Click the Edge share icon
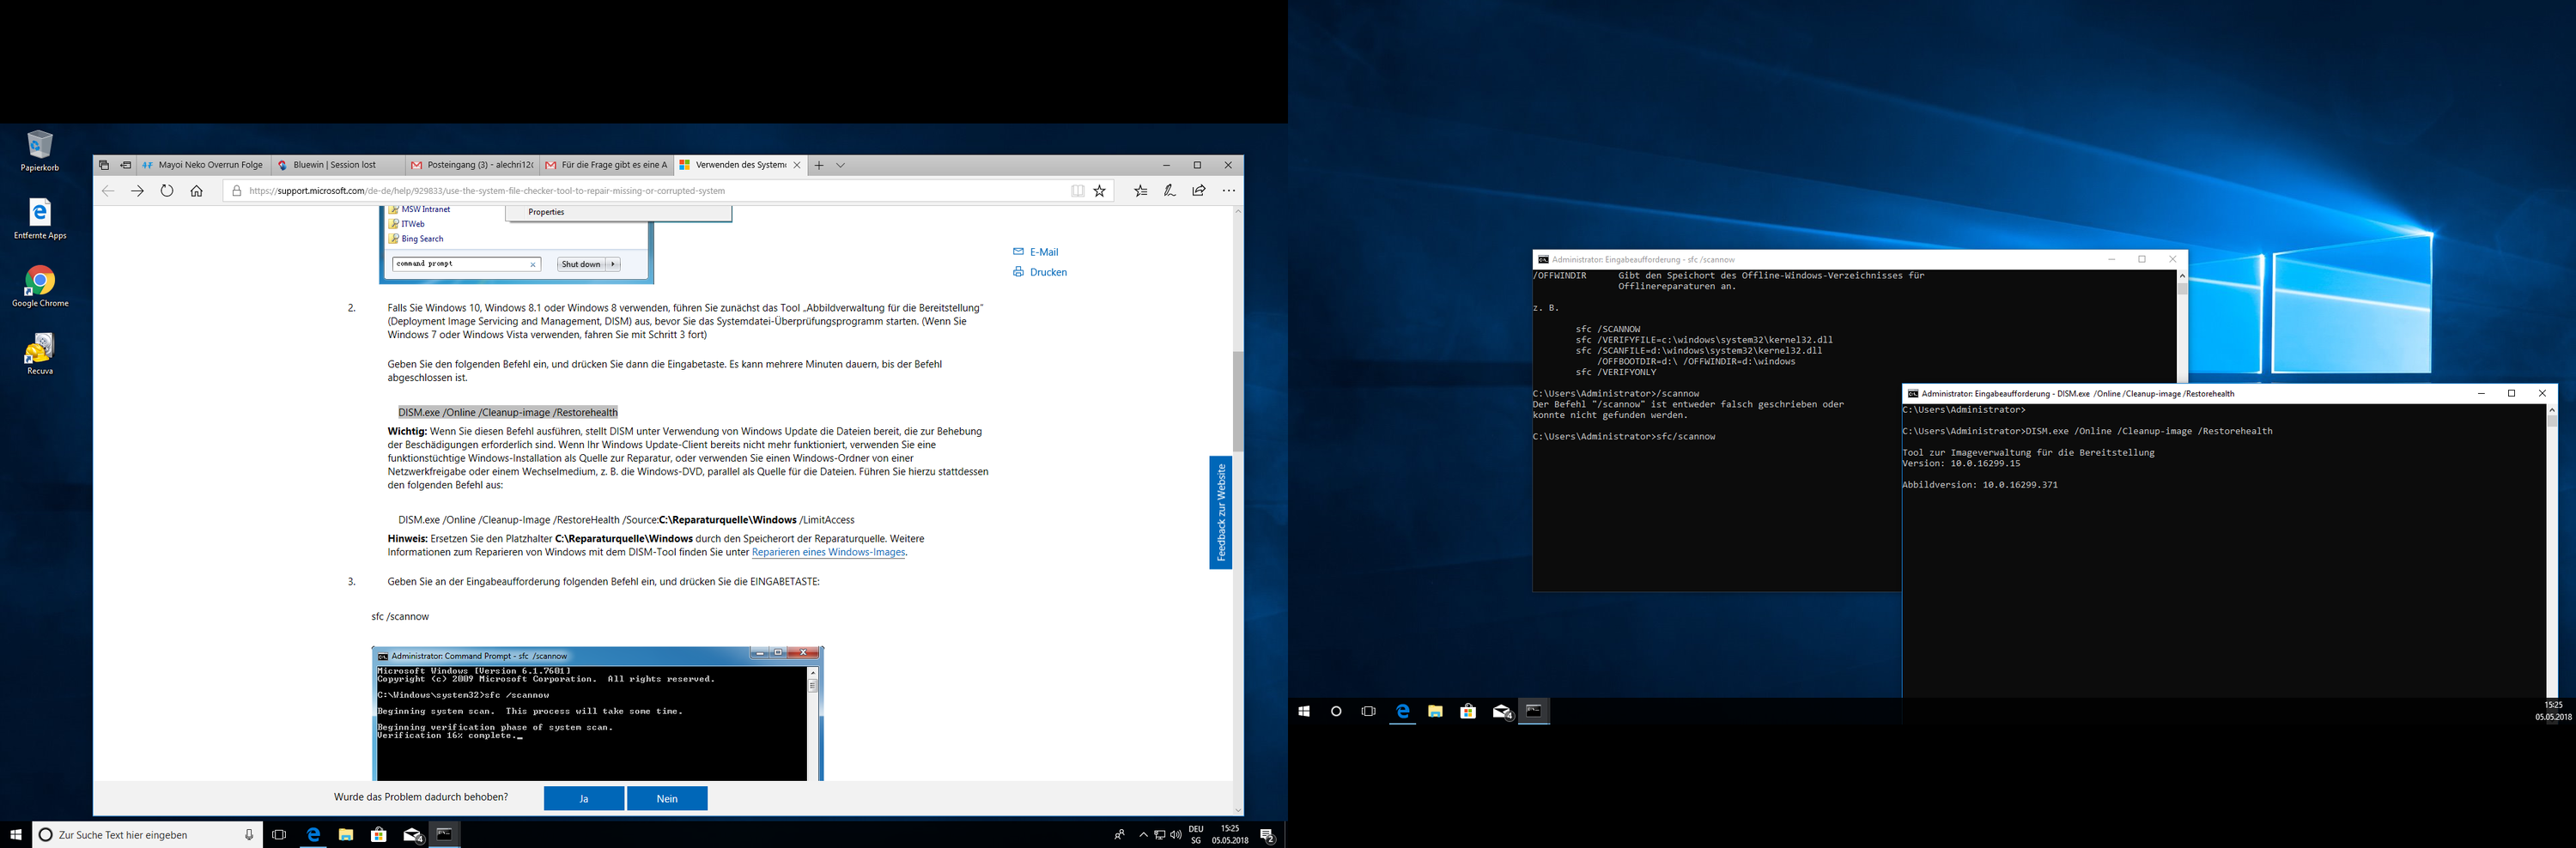This screenshot has height=848, width=2576. 1199,191
